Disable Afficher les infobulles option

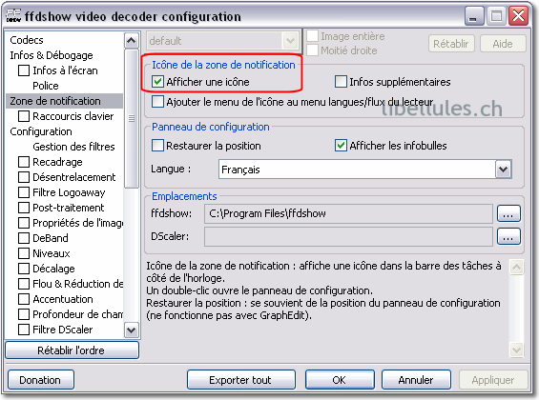(341, 146)
